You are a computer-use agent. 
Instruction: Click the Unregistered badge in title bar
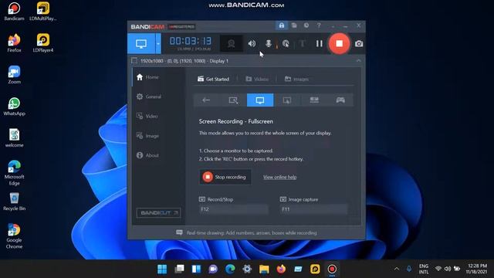[x=181, y=27]
